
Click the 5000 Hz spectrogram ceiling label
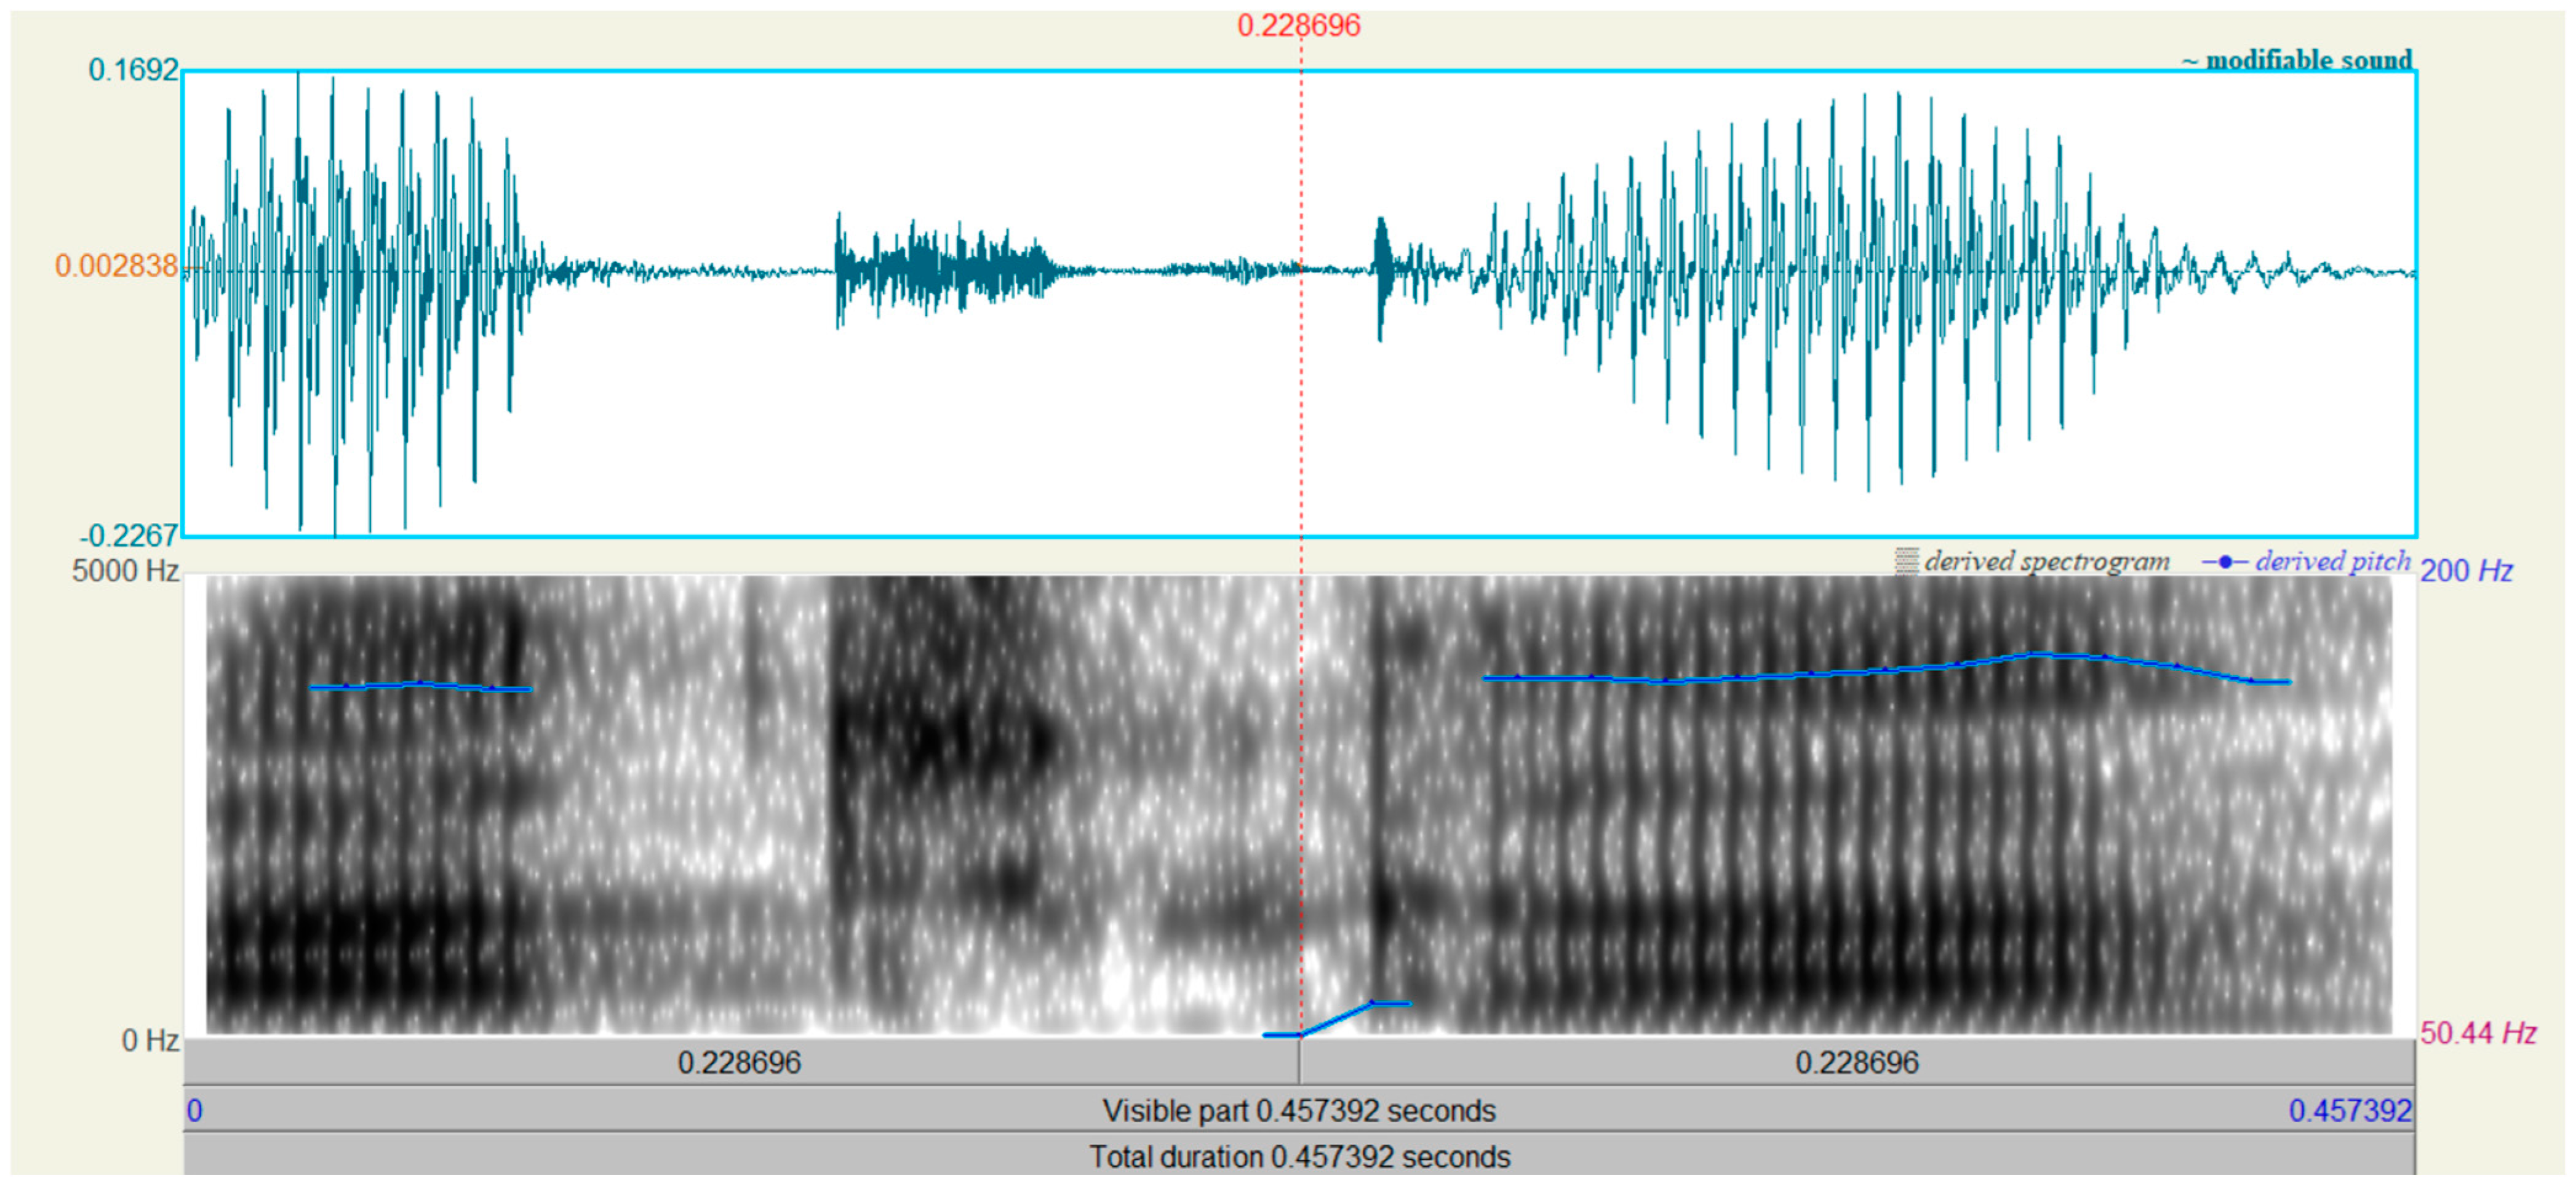coord(125,571)
